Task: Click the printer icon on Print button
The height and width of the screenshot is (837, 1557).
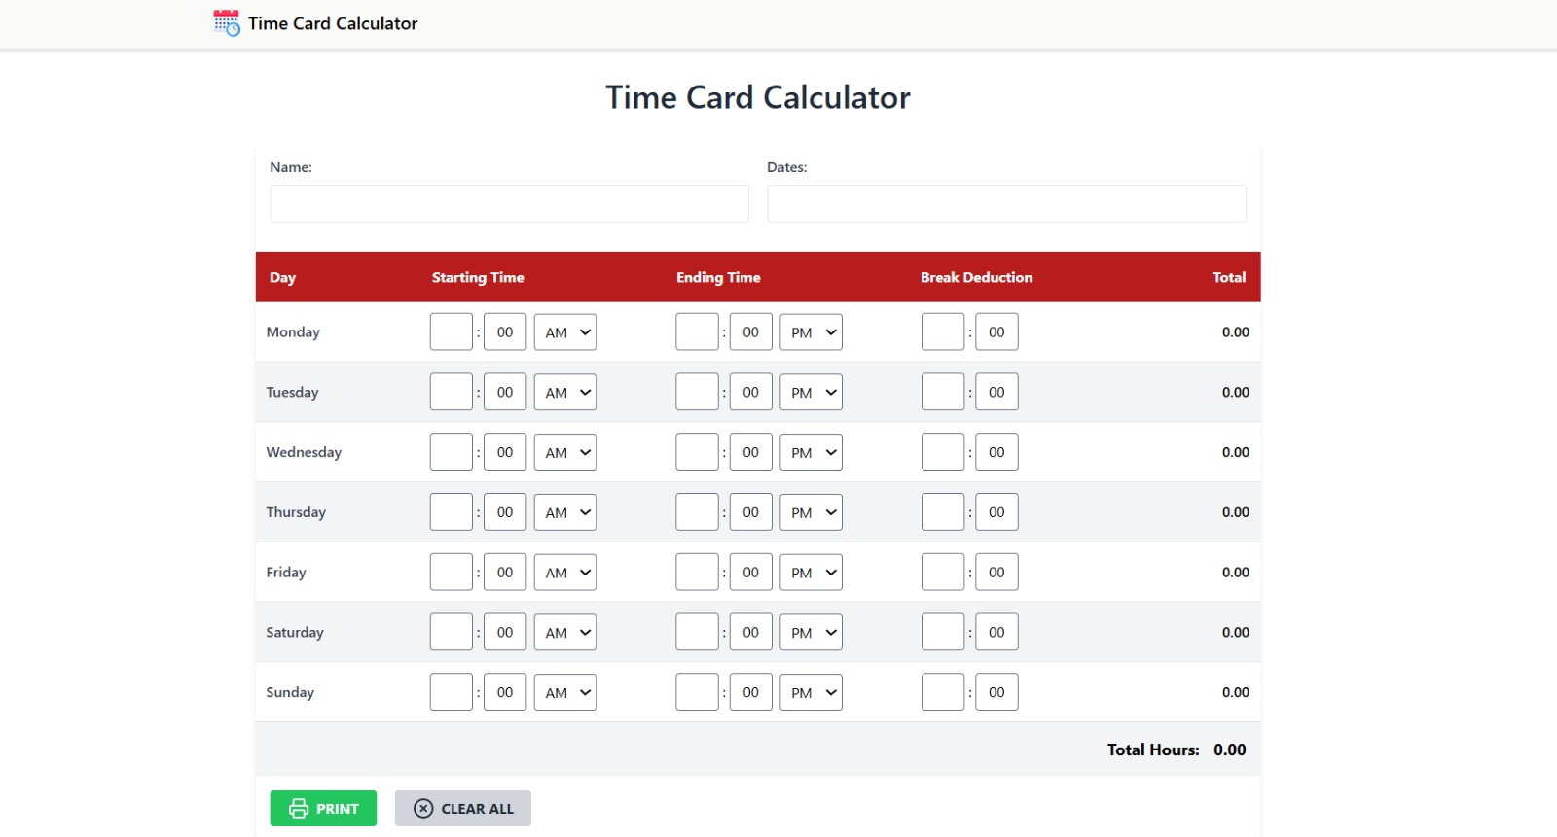Action: [x=299, y=809]
